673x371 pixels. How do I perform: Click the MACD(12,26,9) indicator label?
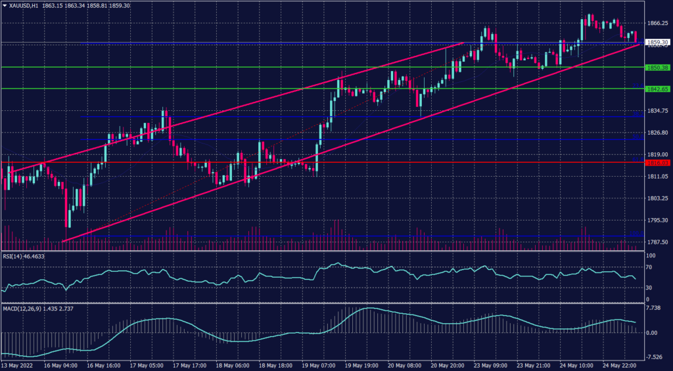click(22, 307)
